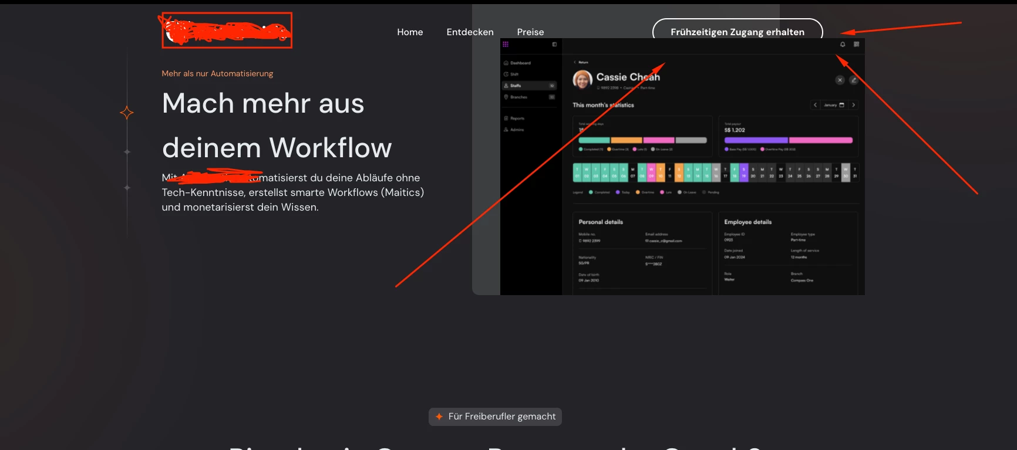
Task: Click the 'Mach mehr aus' headline
Action: 263,103
